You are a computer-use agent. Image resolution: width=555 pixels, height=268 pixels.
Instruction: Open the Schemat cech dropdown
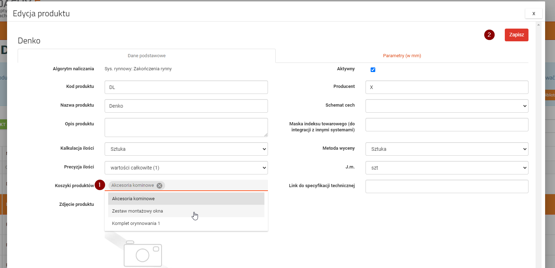click(446, 106)
